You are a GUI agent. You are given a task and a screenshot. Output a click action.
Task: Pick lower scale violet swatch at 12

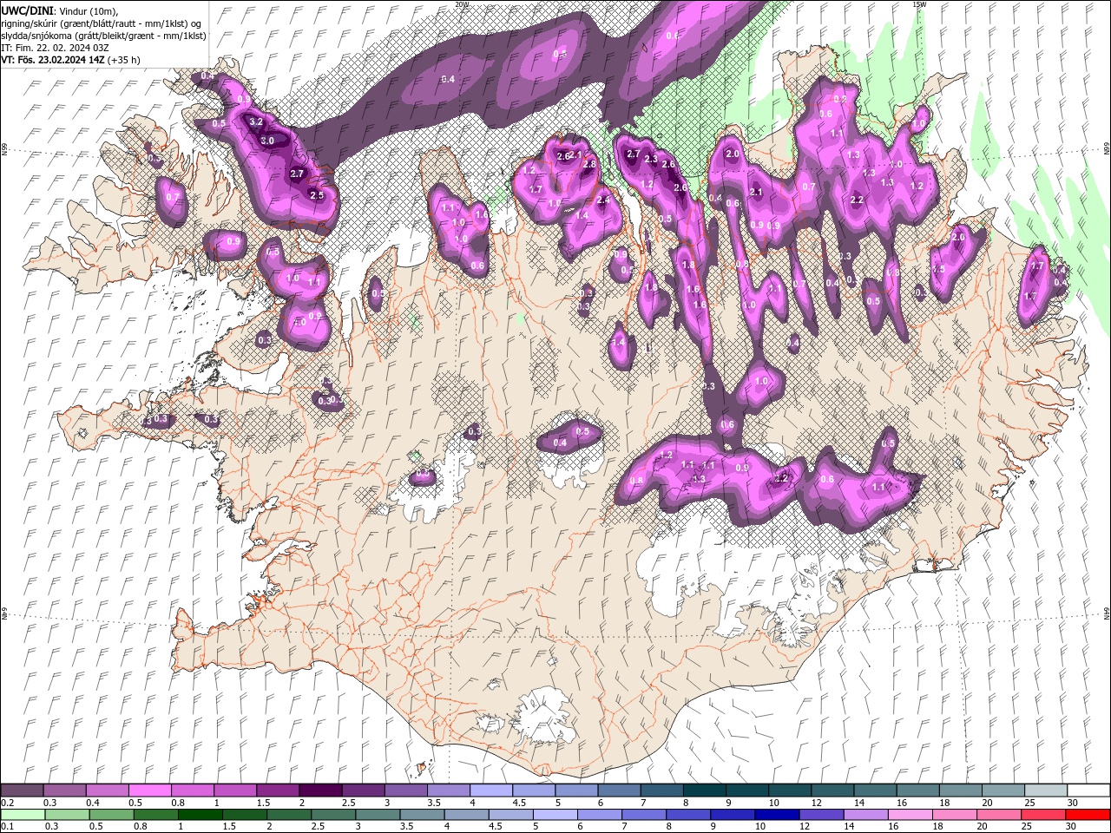[821, 815]
